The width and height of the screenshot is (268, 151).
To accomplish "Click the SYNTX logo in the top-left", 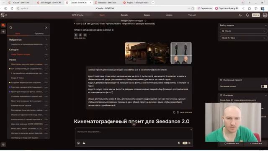I will (3, 15).
